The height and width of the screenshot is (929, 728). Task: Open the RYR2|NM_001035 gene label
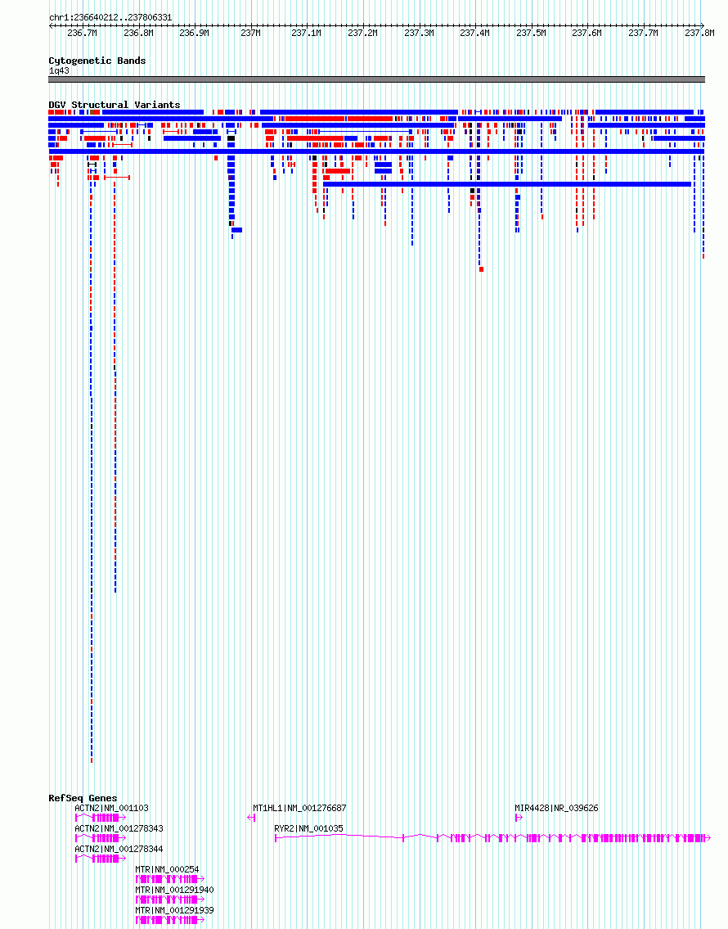coord(308,828)
